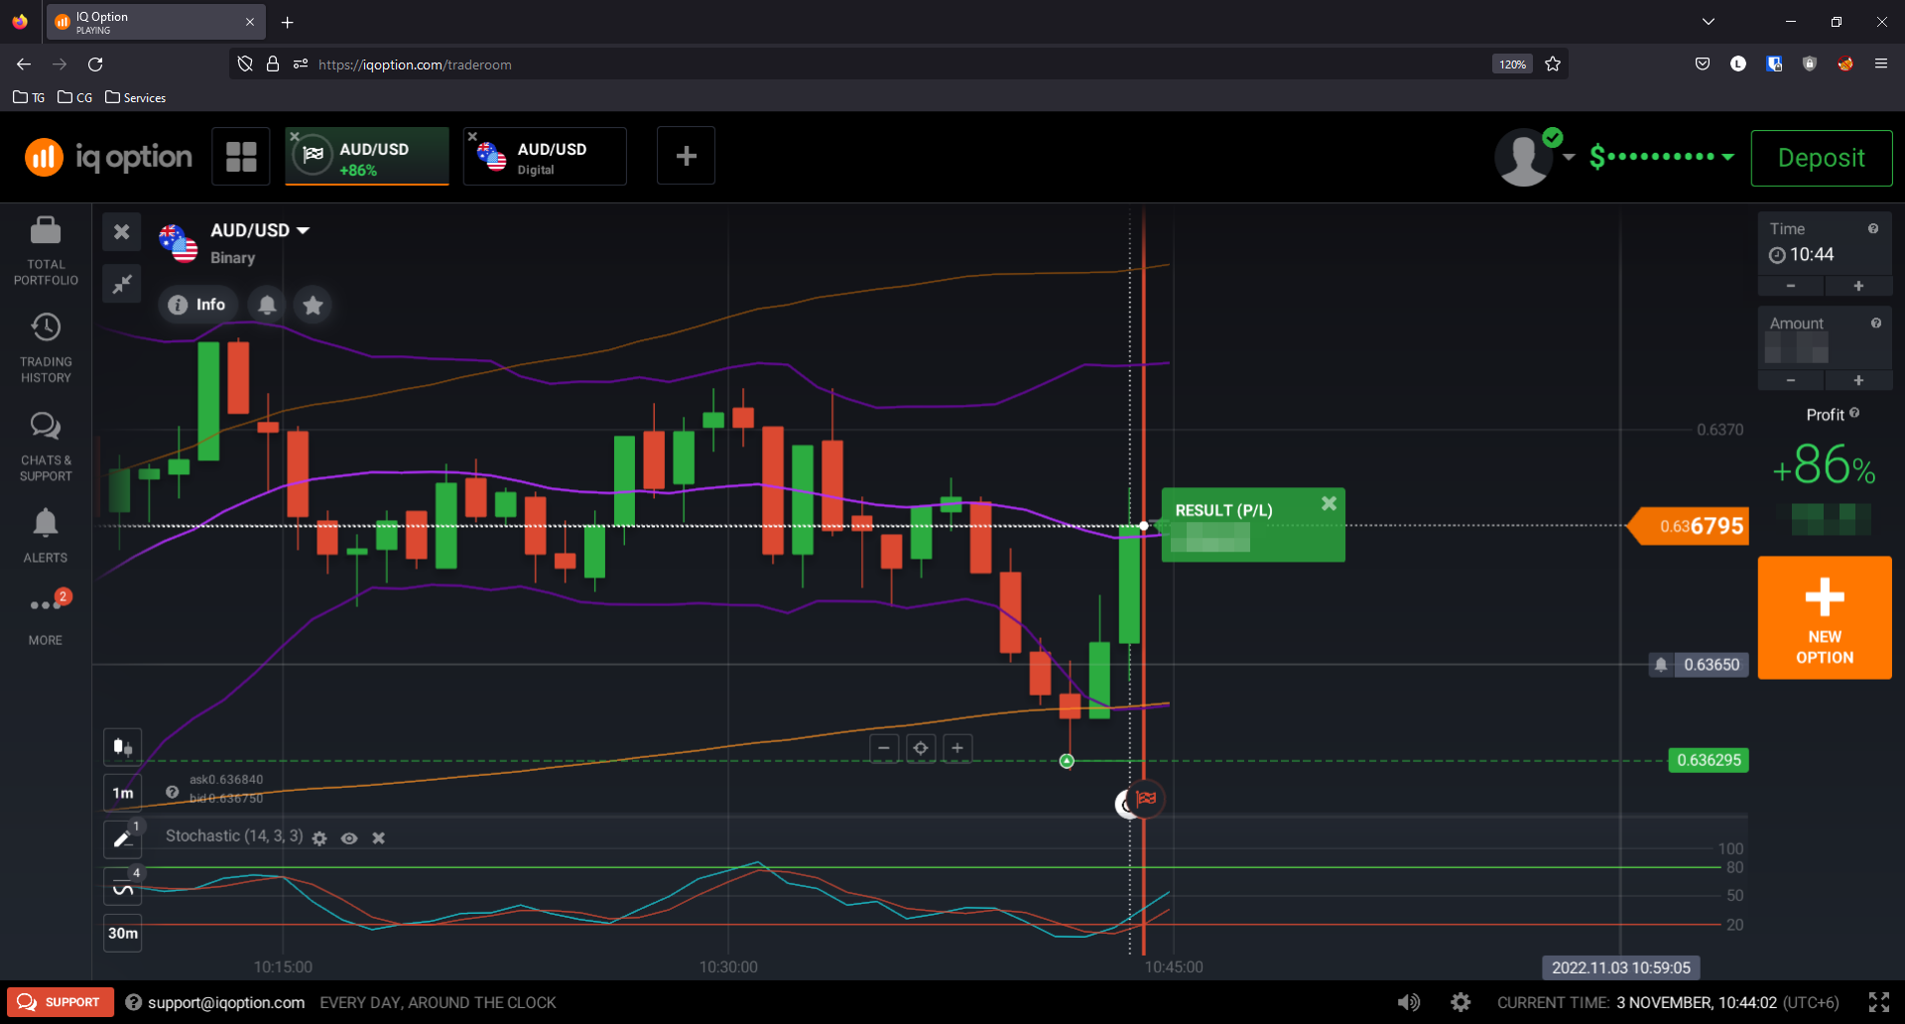Add new asset tab with plus
The height and width of the screenshot is (1024, 1905).
coord(686,156)
